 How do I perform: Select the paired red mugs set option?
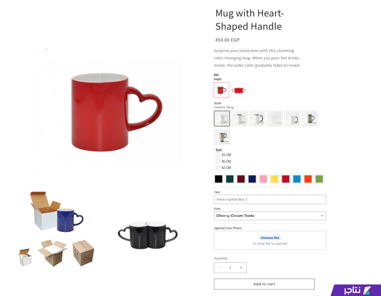click(238, 90)
